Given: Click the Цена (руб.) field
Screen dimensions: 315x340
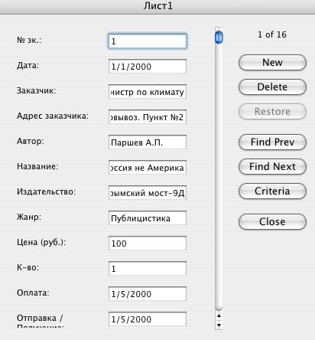Looking at the screenshot, I should (148, 244).
